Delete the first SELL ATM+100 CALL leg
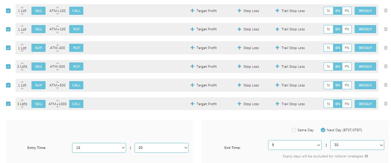 click(386, 11)
